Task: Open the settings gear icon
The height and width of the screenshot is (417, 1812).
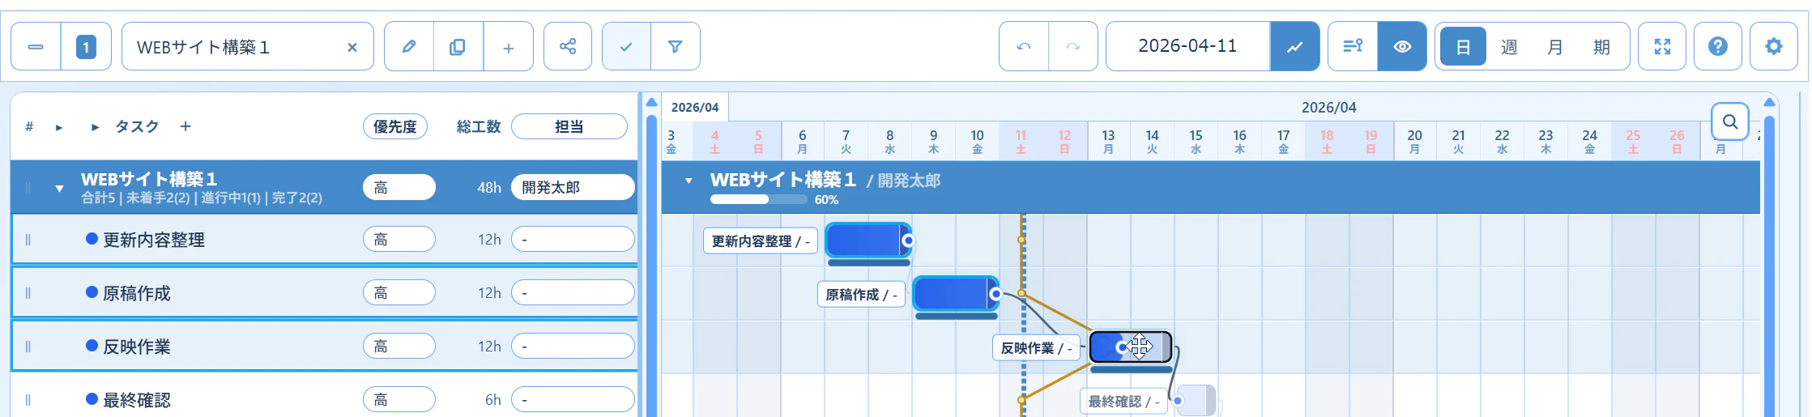Action: click(1774, 47)
